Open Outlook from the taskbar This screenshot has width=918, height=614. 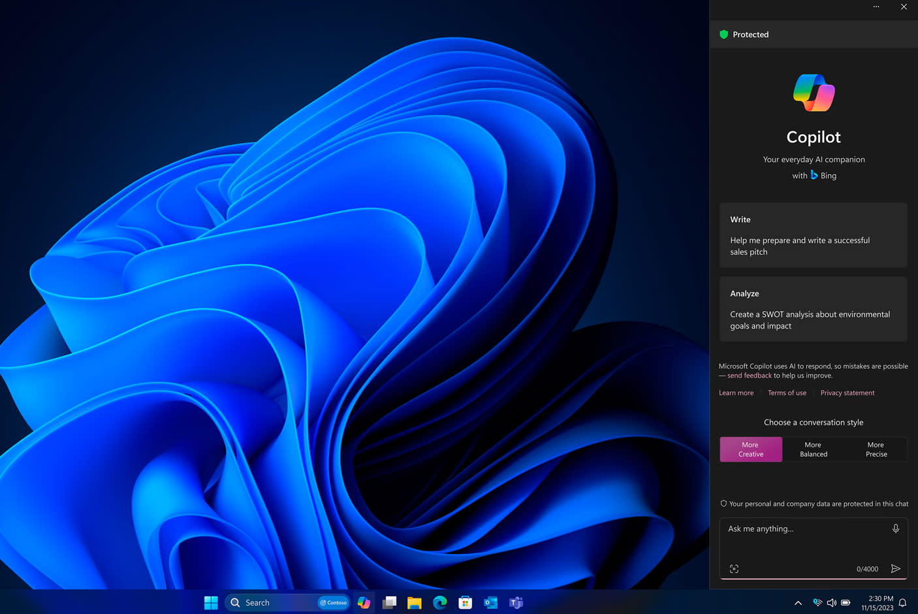click(x=490, y=602)
